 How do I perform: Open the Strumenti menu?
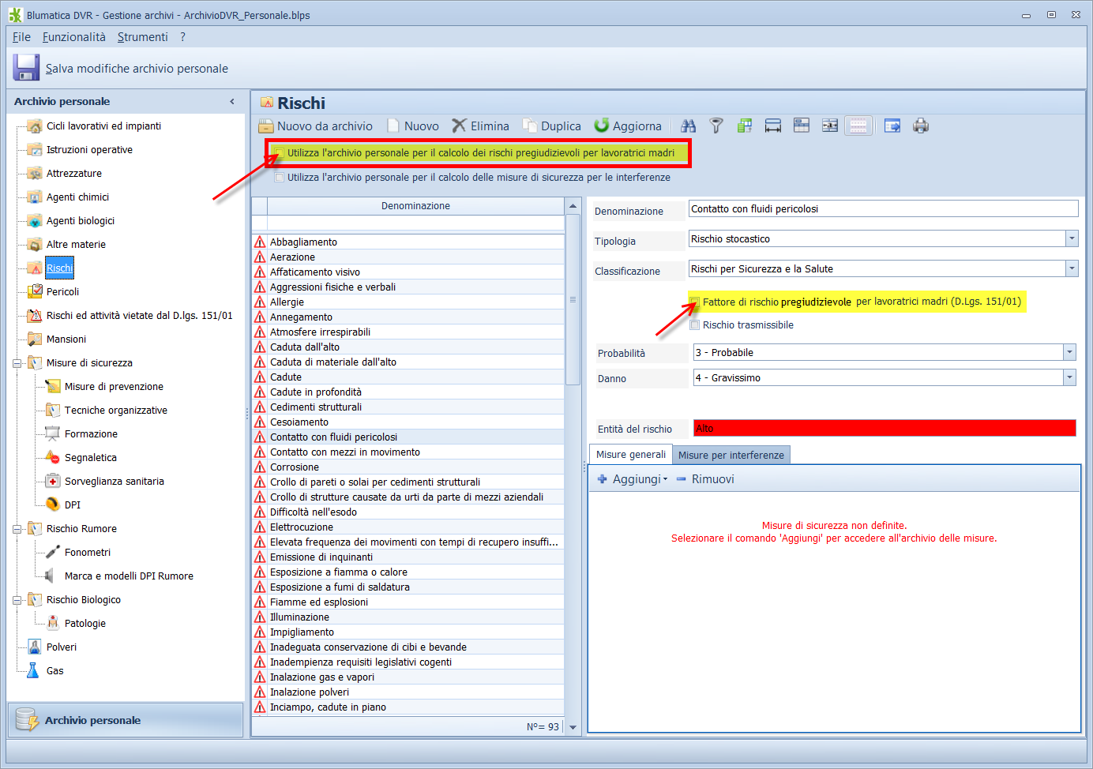click(143, 37)
